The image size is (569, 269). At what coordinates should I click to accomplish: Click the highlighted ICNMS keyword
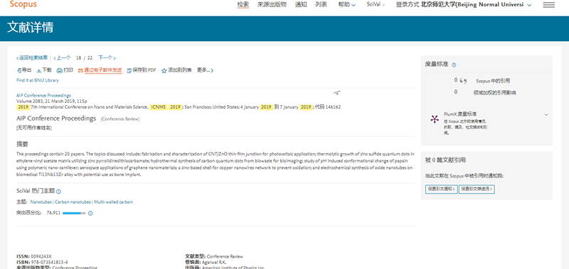pos(158,107)
